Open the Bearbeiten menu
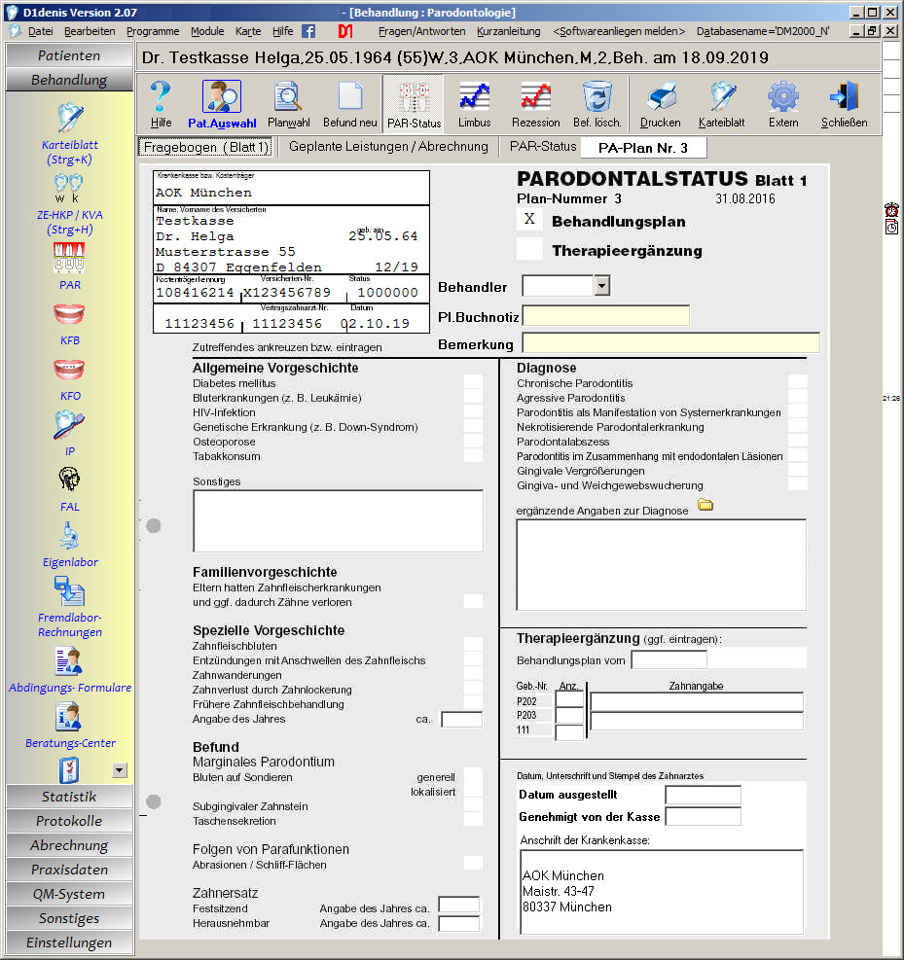 pyautogui.click(x=90, y=31)
